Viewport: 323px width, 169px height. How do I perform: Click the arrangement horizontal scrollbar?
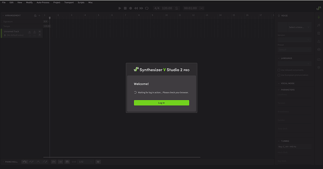point(122,157)
